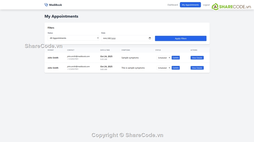View Details of the 9:00 AM appointment
This screenshot has width=254, height=142.
pyautogui.click(x=197, y=68)
